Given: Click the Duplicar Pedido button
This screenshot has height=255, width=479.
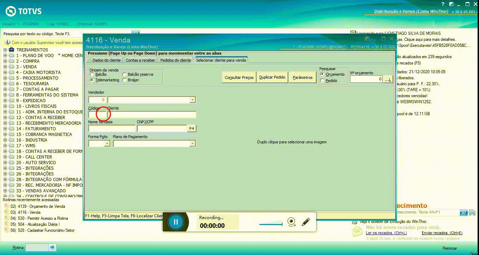Looking at the screenshot, I should (272, 77).
